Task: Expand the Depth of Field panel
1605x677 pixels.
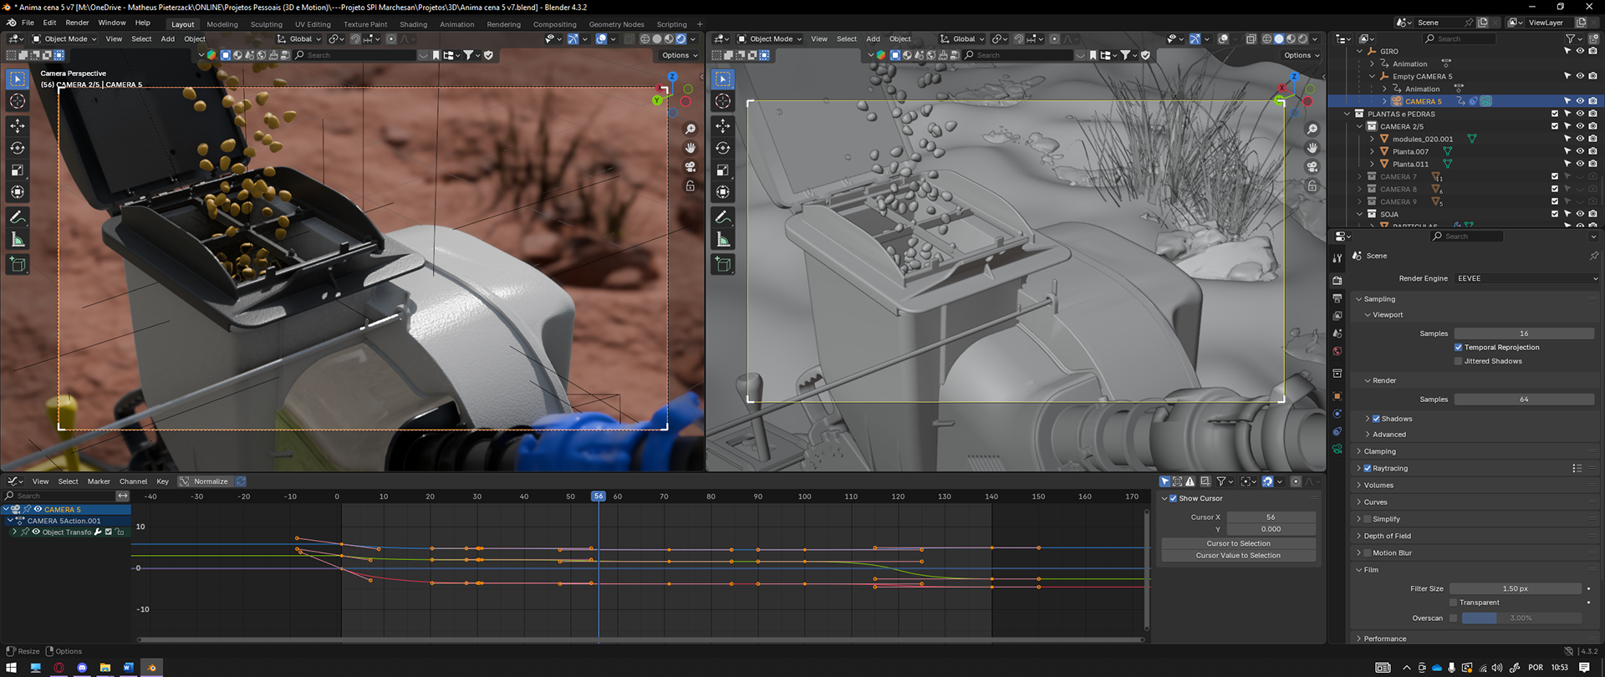Action: (1359, 536)
